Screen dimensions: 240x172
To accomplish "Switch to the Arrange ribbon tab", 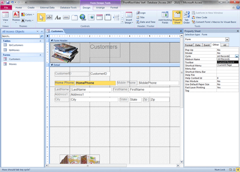I will [100, 7].
